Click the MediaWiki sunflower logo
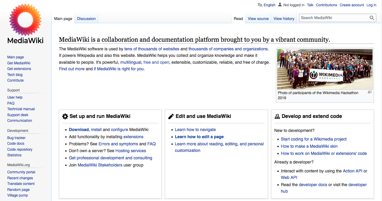The image size is (382, 201). pyautogui.click(x=26, y=23)
